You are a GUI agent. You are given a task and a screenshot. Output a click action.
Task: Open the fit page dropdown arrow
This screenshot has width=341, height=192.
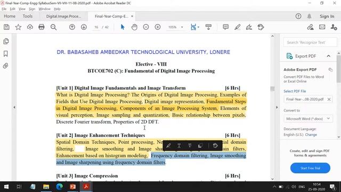[x=198, y=27]
